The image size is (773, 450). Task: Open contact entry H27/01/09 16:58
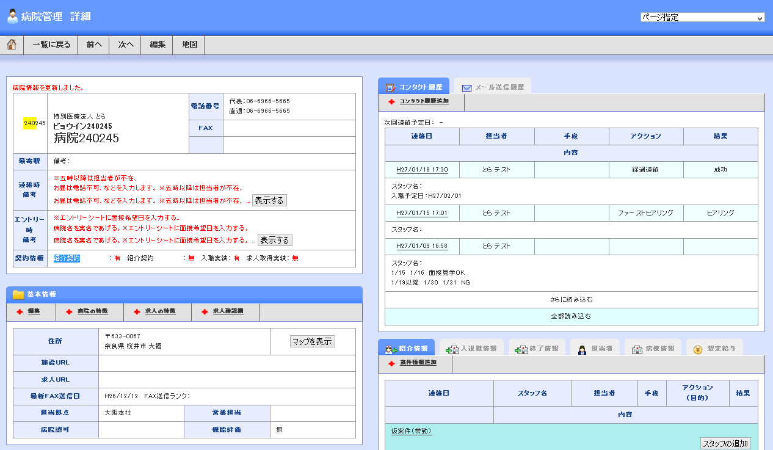422,246
